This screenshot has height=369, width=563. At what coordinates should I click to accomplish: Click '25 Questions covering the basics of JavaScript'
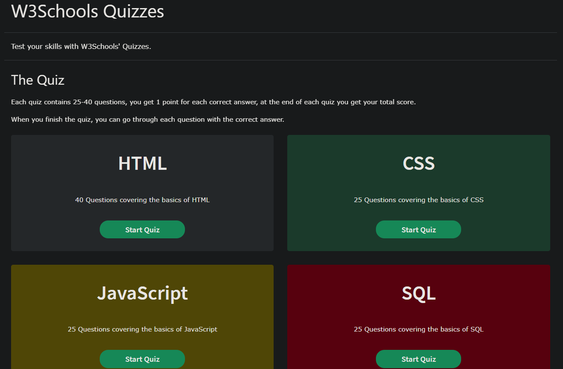pos(142,329)
